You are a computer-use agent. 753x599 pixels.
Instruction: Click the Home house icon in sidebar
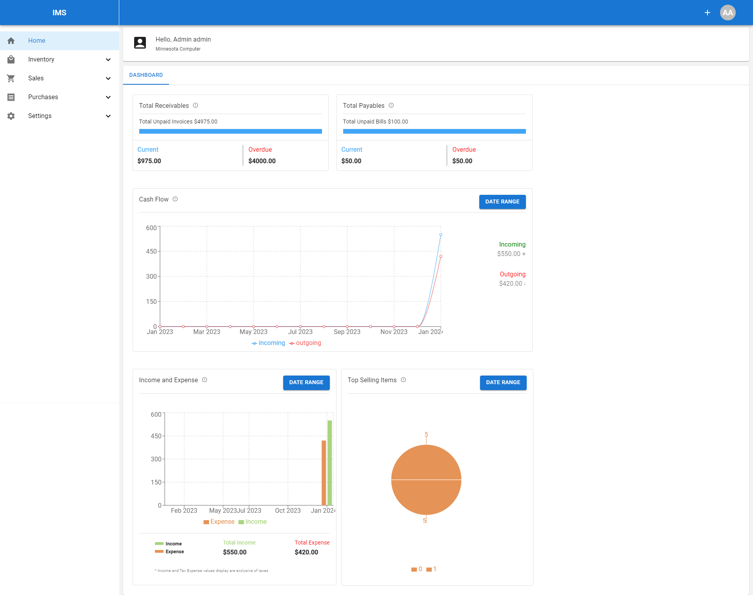click(x=11, y=41)
